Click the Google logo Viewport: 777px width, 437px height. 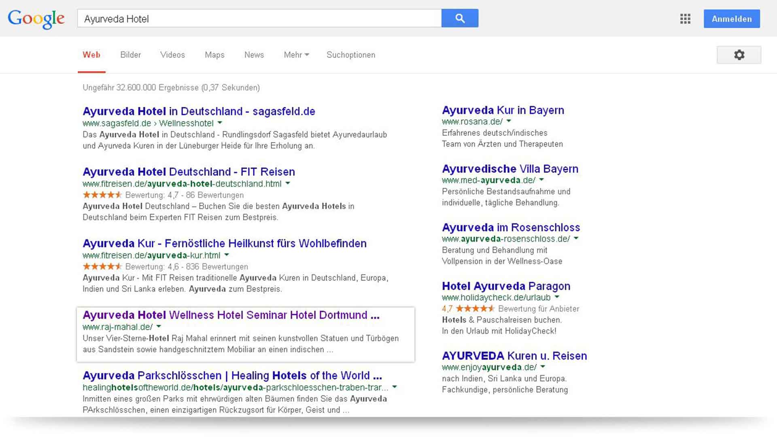[36, 19]
